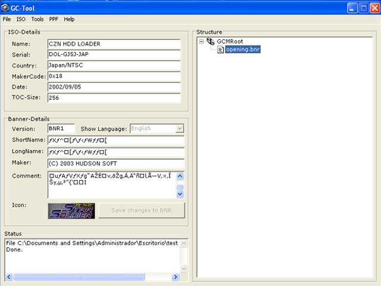
Task: Click the Maker field with HUDSON SOFT
Action: [116, 163]
